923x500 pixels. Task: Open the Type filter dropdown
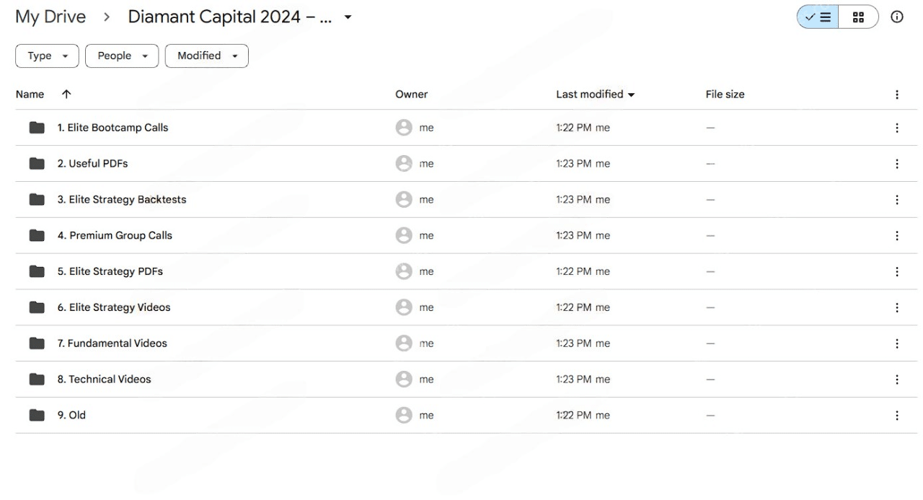[x=47, y=56]
